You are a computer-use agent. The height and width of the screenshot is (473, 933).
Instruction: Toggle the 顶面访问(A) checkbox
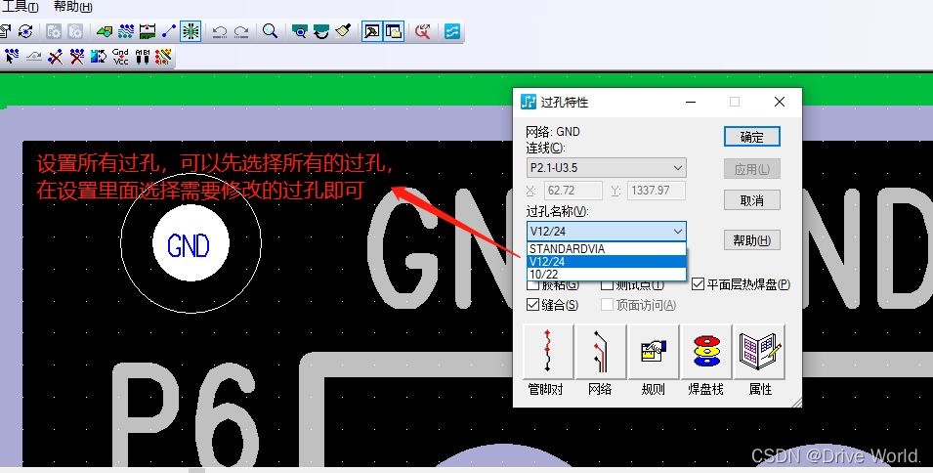click(607, 305)
